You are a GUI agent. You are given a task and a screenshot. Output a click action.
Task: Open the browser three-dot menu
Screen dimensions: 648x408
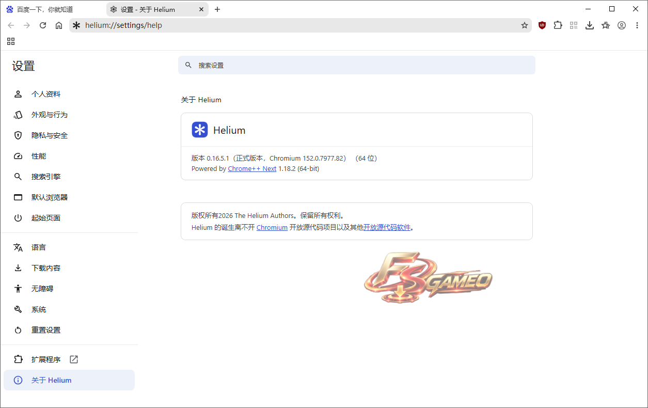click(637, 25)
